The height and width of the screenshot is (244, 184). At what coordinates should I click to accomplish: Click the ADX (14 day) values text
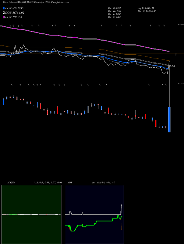pyautogui.click(x=103, y=183)
